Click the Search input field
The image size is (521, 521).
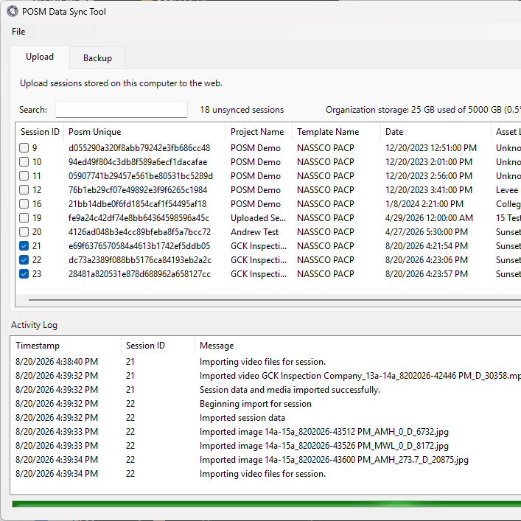(122, 109)
